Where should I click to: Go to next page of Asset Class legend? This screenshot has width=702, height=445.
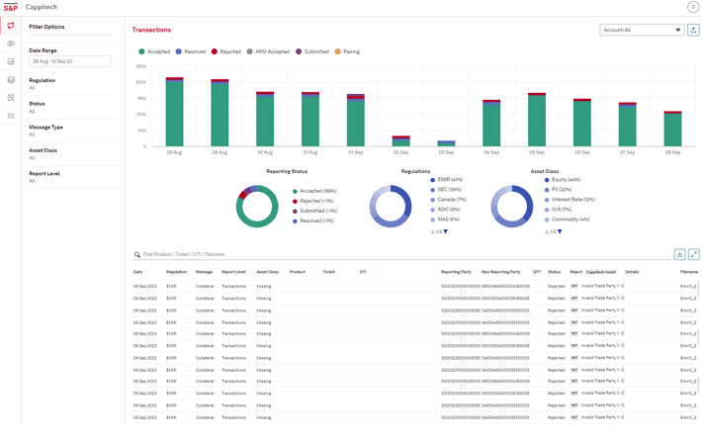[x=560, y=231]
